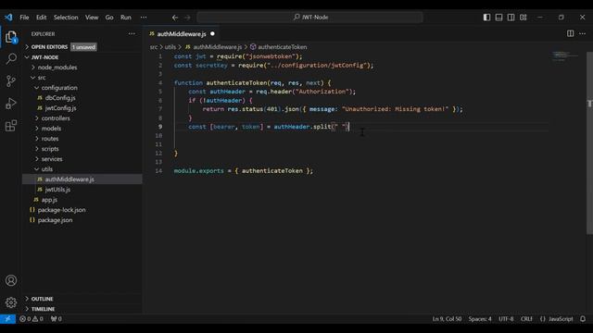This screenshot has height=333, width=593.
Task: Open the Accounts menu icon
Action: point(11,280)
